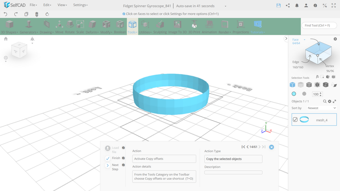Jump to the first tutorial step
The height and width of the screenshot is (191, 340).
coord(243,147)
